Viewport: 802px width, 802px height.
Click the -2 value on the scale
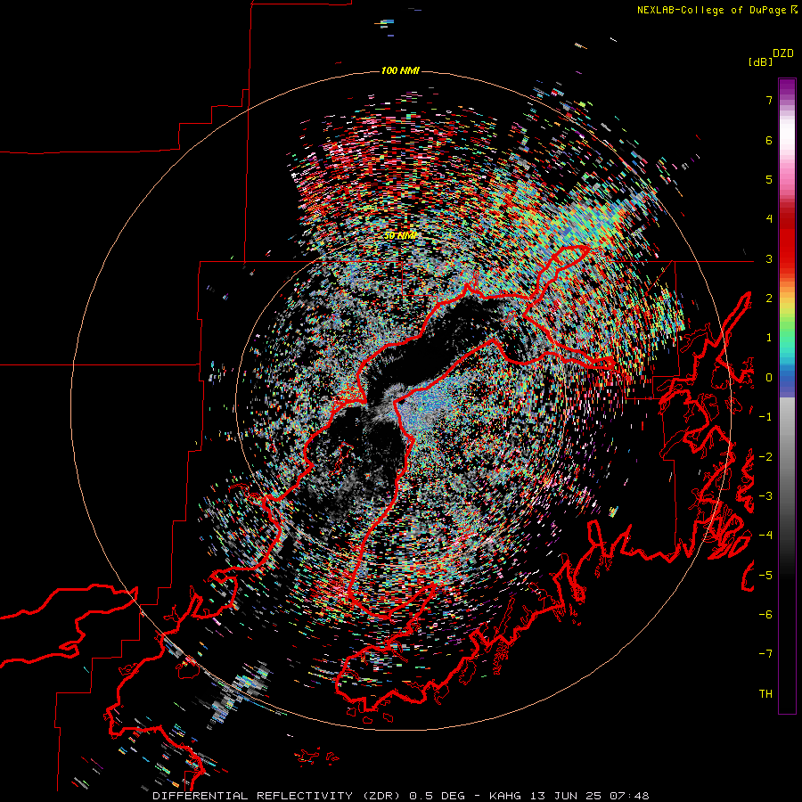pos(765,457)
